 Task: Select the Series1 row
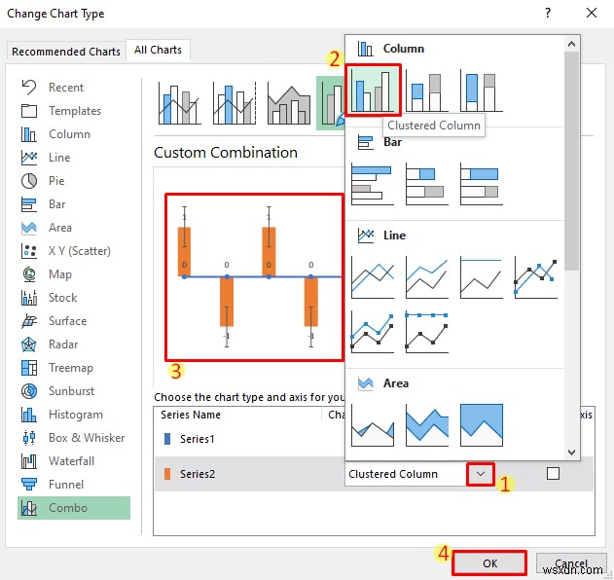click(x=249, y=439)
